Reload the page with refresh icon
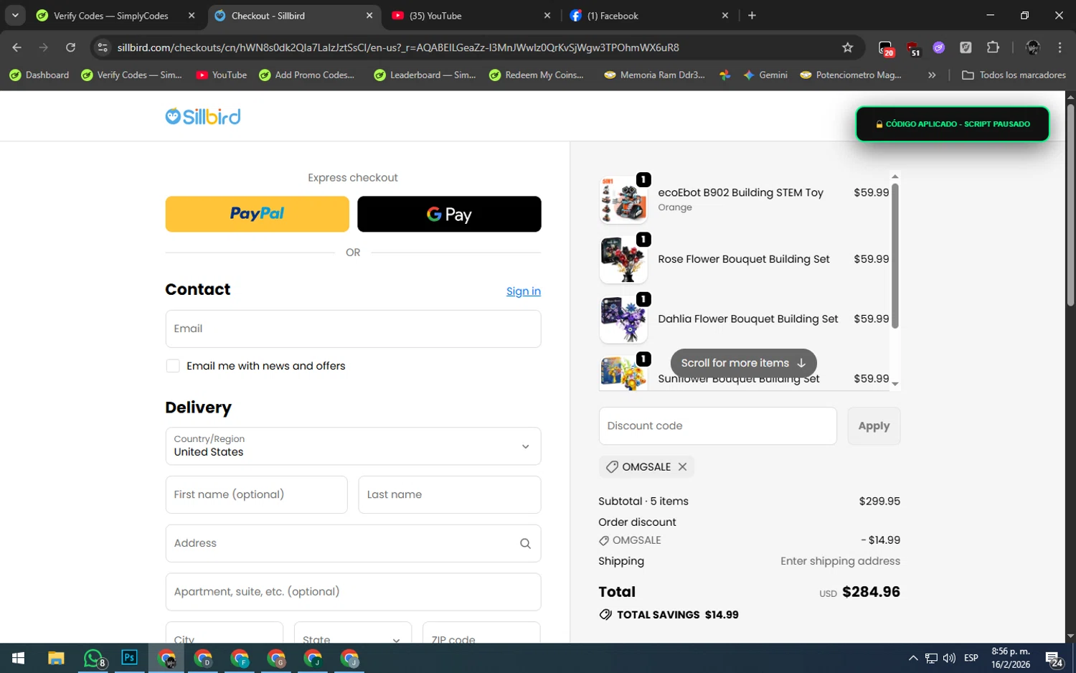Image resolution: width=1076 pixels, height=673 pixels. point(70,47)
